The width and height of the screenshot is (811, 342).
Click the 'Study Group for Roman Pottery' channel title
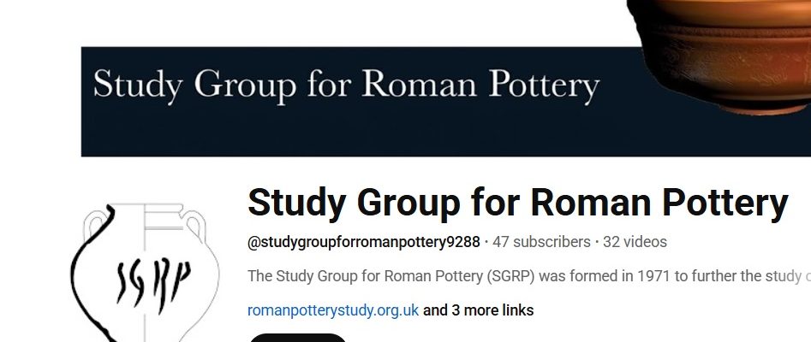tap(517, 203)
